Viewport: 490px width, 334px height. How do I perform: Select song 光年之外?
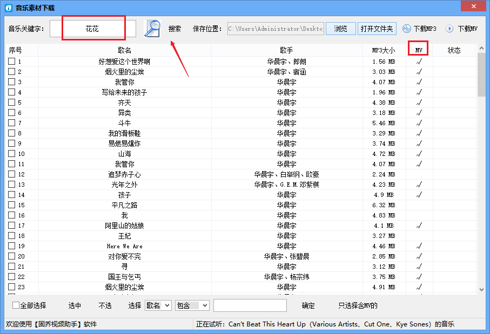(x=124, y=185)
